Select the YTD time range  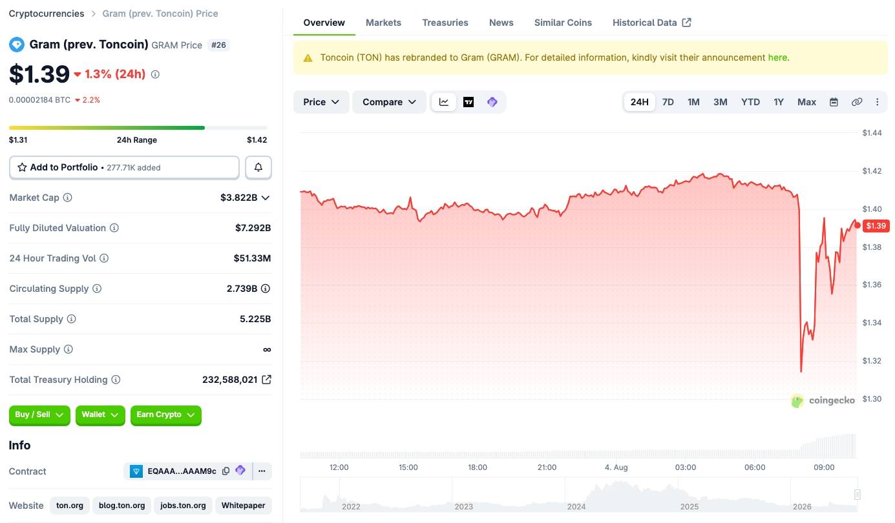coord(750,102)
